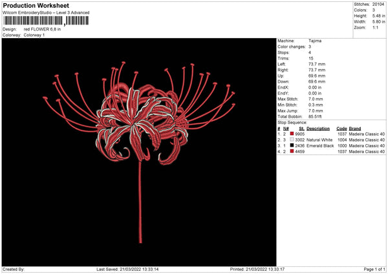Image resolution: width=388 pixels, height=274 pixels.
Task: Click the thread code 1000
Action: pos(342,145)
